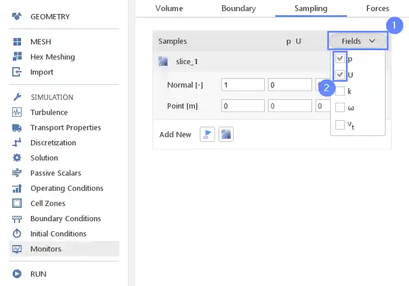Click the Import arrow icon
Screen dimensions: 409x286
[17, 72]
